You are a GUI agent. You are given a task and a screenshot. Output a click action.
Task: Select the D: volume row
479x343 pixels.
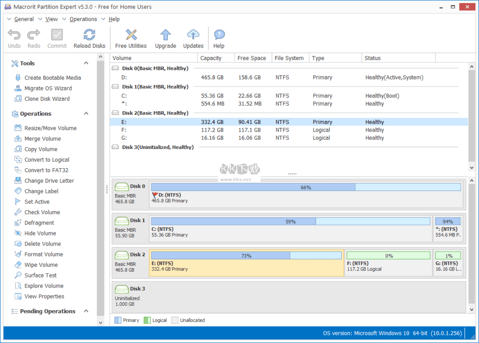click(289, 77)
